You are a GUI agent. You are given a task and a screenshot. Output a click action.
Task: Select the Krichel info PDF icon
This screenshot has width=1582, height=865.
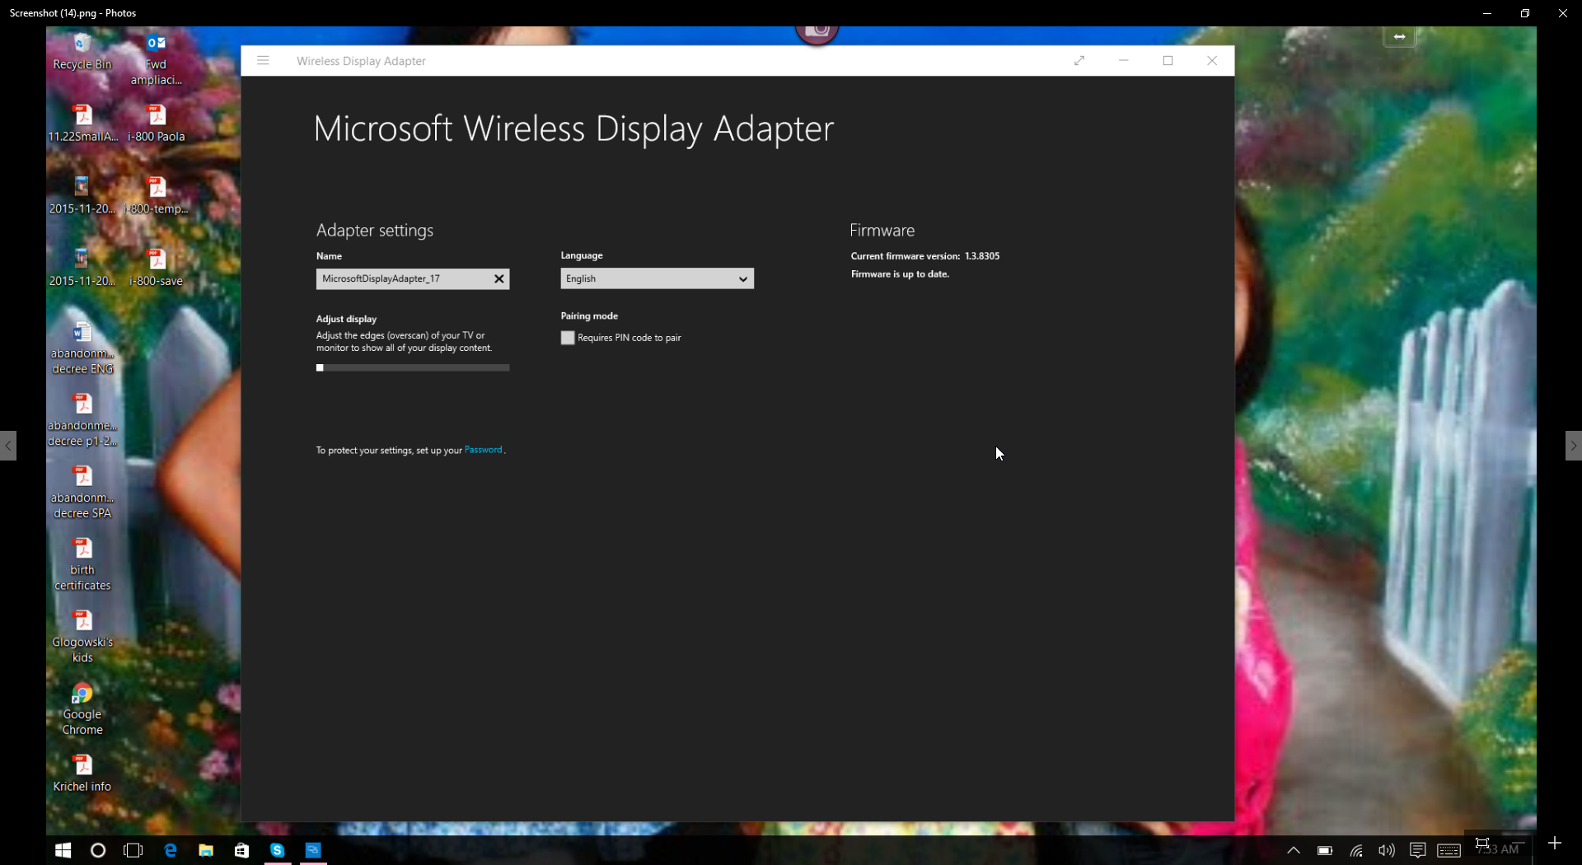(82, 774)
